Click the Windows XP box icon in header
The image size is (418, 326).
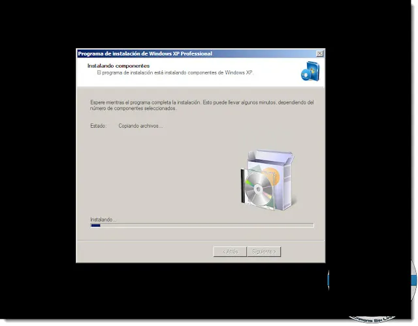coord(310,71)
